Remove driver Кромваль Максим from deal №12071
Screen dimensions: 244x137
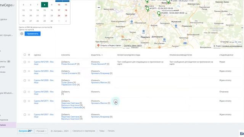(x=109, y=103)
